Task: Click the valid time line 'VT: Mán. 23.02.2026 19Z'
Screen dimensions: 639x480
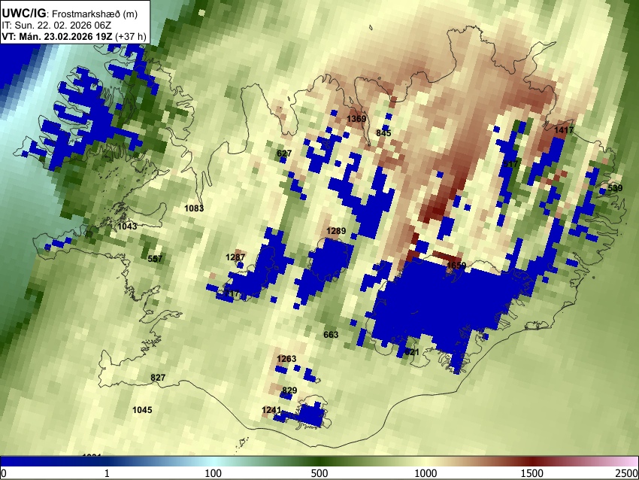Action: 57,36
